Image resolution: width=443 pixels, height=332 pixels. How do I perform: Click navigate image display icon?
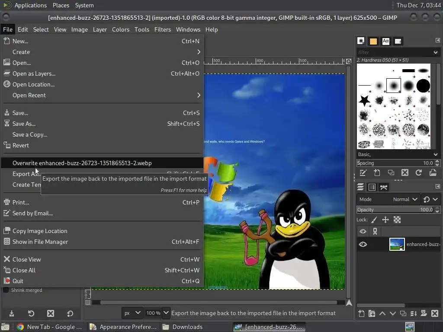(x=349, y=303)
